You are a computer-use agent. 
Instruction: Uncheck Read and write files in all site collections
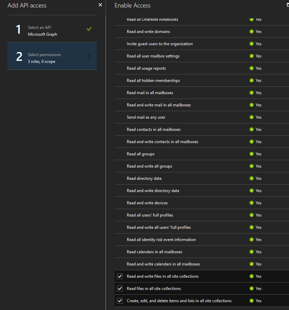pyautogui.click(x=120, y=276)
